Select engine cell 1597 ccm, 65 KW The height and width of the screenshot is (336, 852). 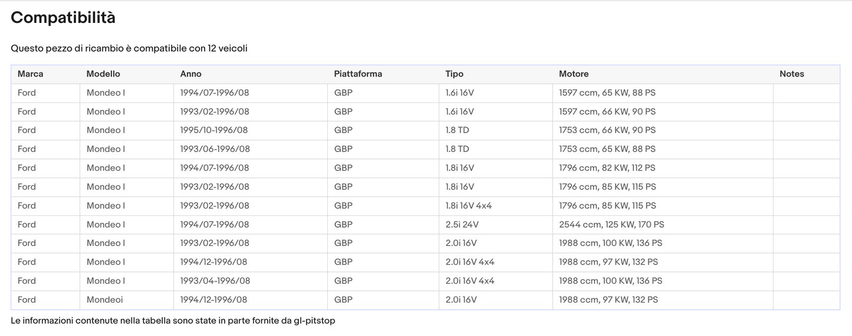[x=607, y=93]
